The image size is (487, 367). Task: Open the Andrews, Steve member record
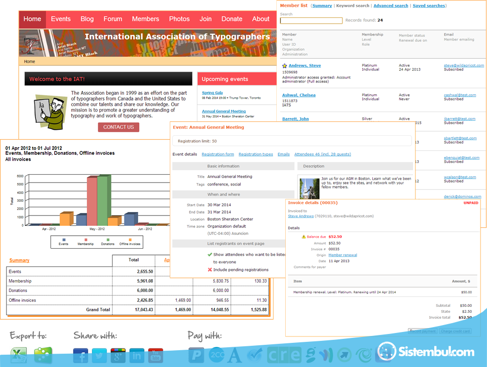[305, 66]
